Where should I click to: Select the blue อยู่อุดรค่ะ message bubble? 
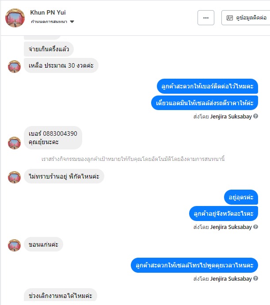point(241,197)
